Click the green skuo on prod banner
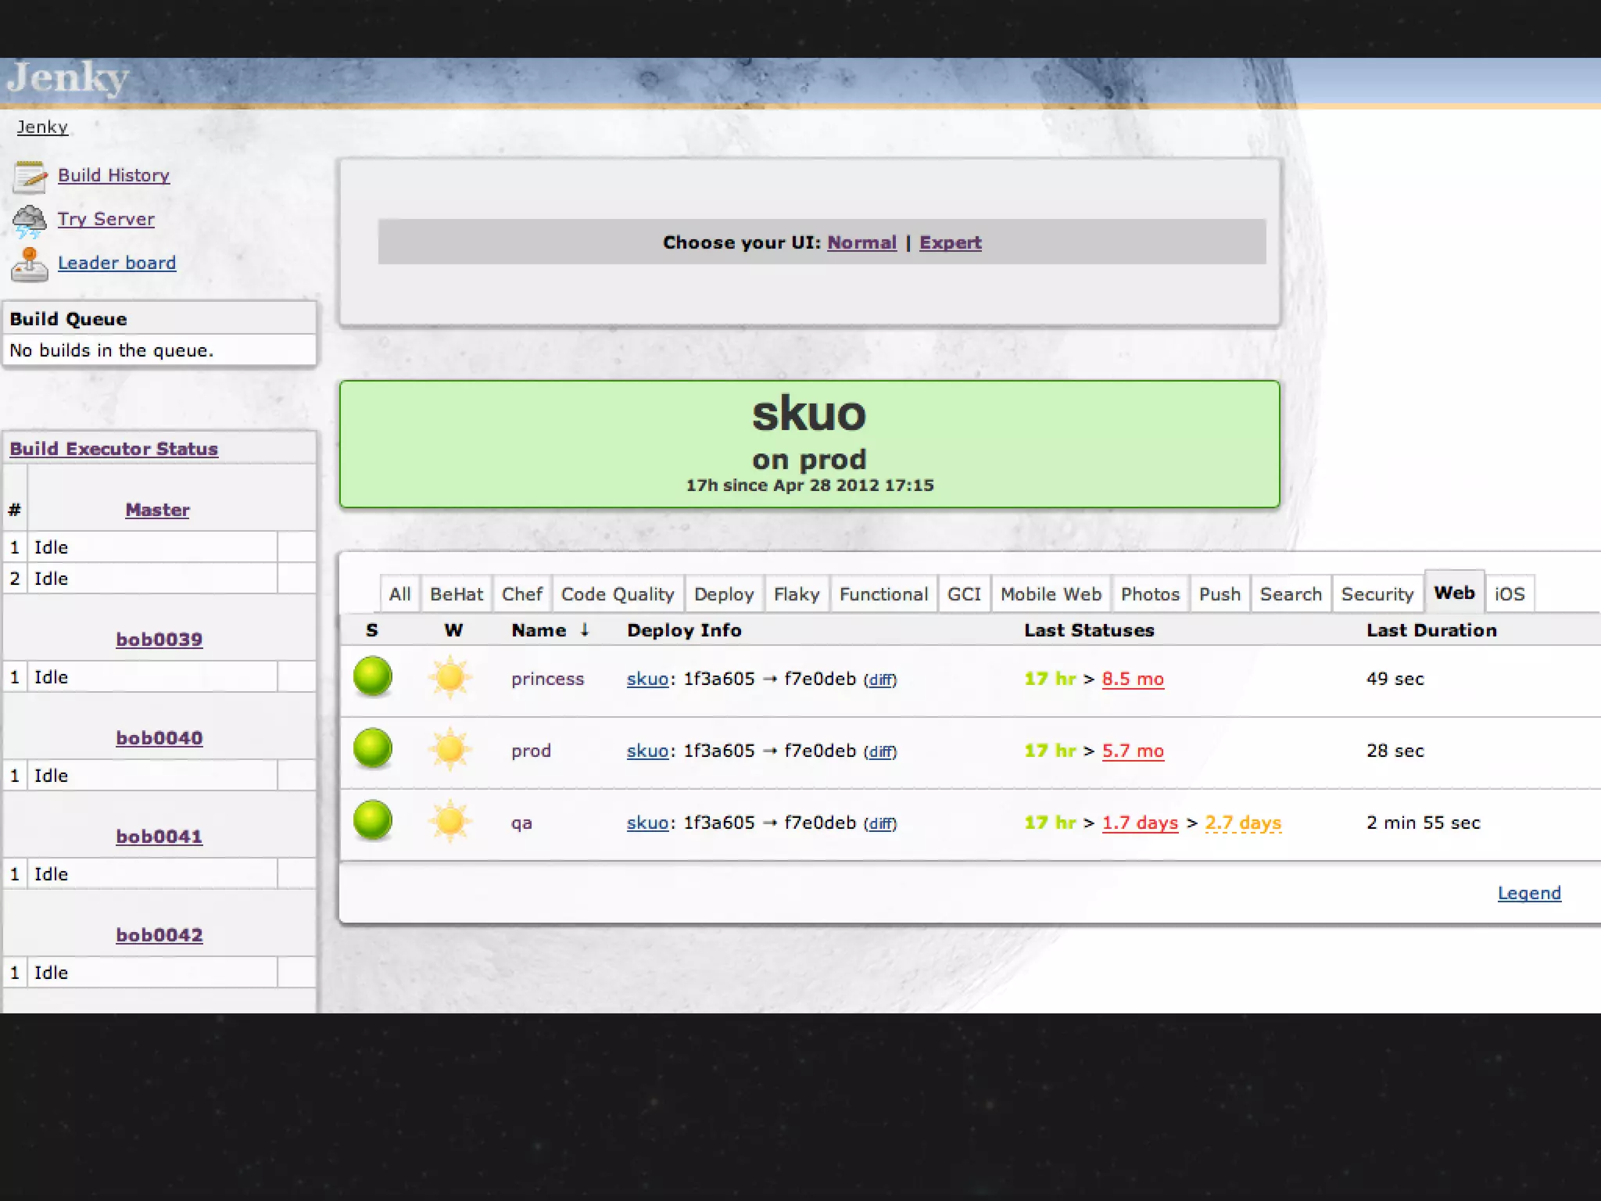 (809, 444)
